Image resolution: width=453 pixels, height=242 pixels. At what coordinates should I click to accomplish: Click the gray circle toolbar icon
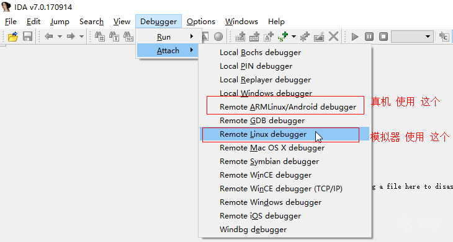218,37
